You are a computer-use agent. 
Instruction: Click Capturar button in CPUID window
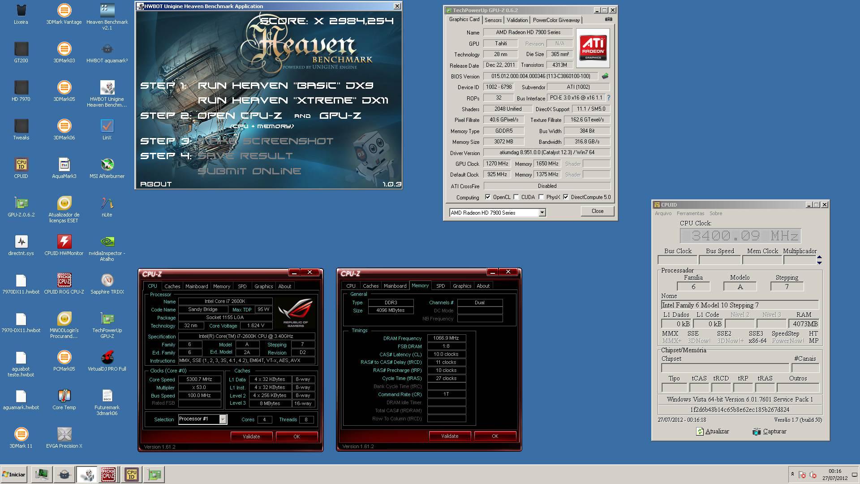770,432
